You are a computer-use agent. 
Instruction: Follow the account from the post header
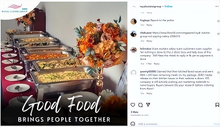click(168, 6)
